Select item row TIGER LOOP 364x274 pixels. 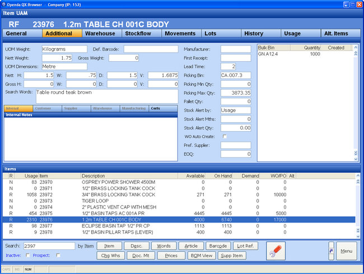pyautogui.click(x=179, y=201)
